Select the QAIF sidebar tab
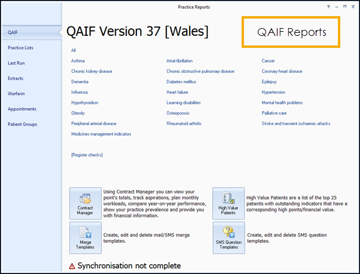 13,32
